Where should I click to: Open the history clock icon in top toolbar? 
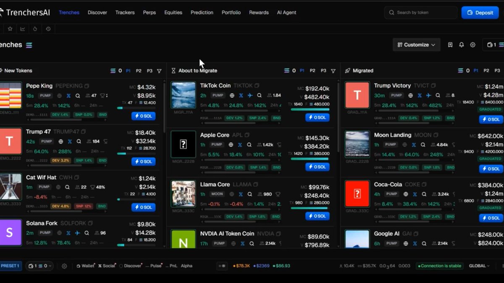coord(48,29)
